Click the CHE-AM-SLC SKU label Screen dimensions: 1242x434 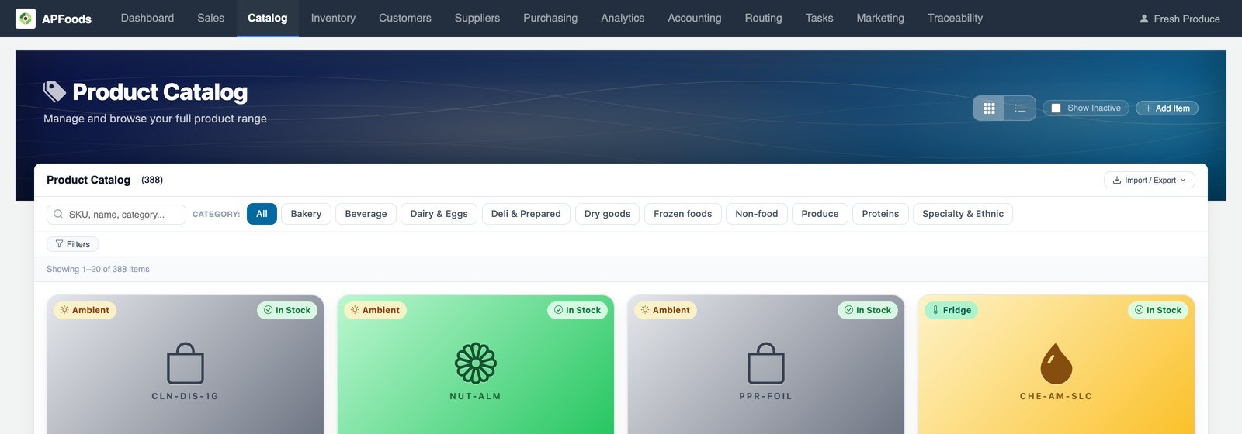(x=1056, y=396)
